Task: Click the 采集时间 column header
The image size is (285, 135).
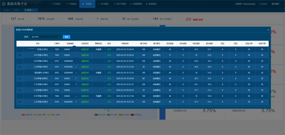Action: tap(125, 43)
